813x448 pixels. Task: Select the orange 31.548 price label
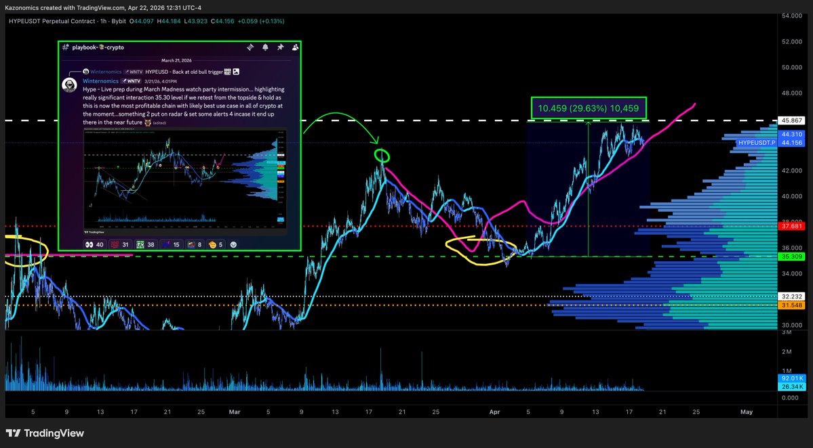point(792,305)
